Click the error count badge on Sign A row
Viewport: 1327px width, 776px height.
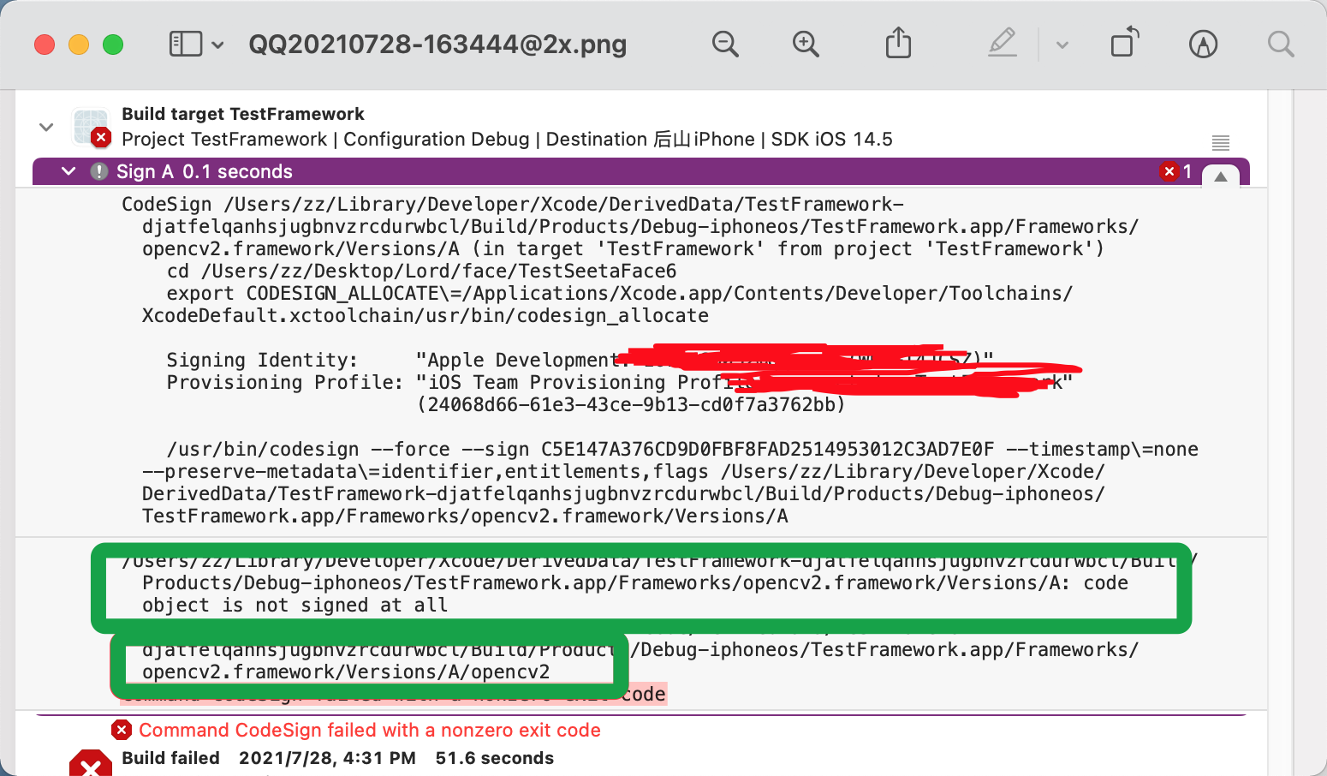(1175, 171)
